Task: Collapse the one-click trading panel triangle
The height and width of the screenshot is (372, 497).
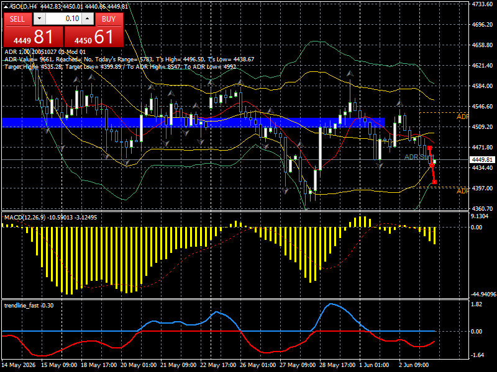Action: coord(6,6)
